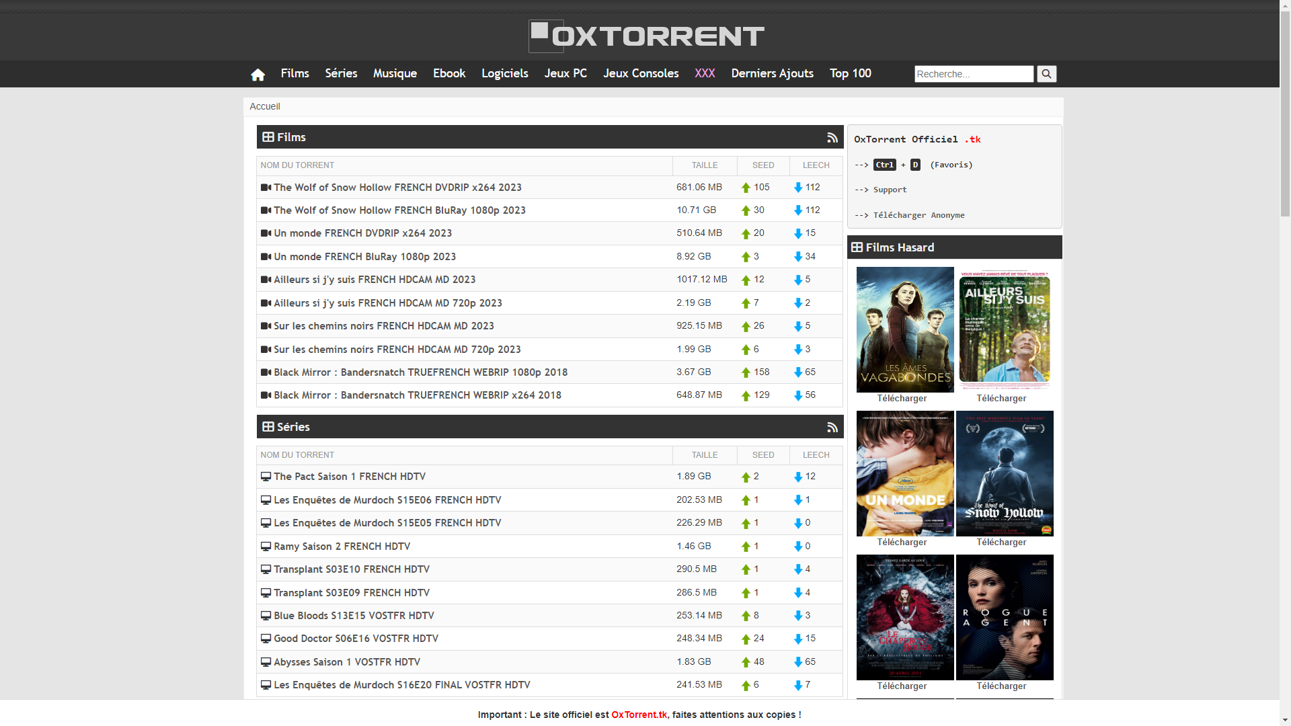Viewport: 1291px width, 726px height.
Task: Click green seed arrow for Abysses Saison 1
Action: [x=746, y=662]
